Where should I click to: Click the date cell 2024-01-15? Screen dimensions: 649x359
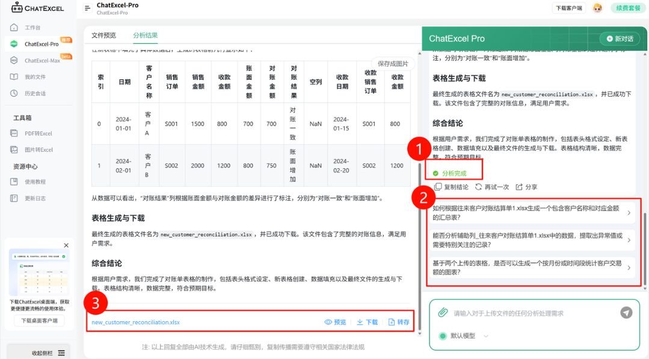click(x=342, y=124)
